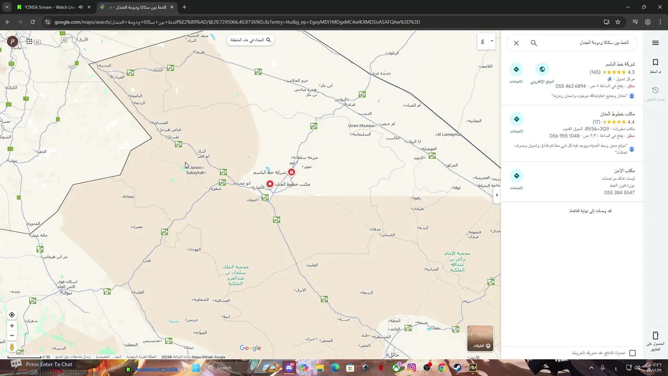The width and height of the screenshot is (668, 376).
Task: Open the tab search dropdown arrow
Action: (7, 7)
